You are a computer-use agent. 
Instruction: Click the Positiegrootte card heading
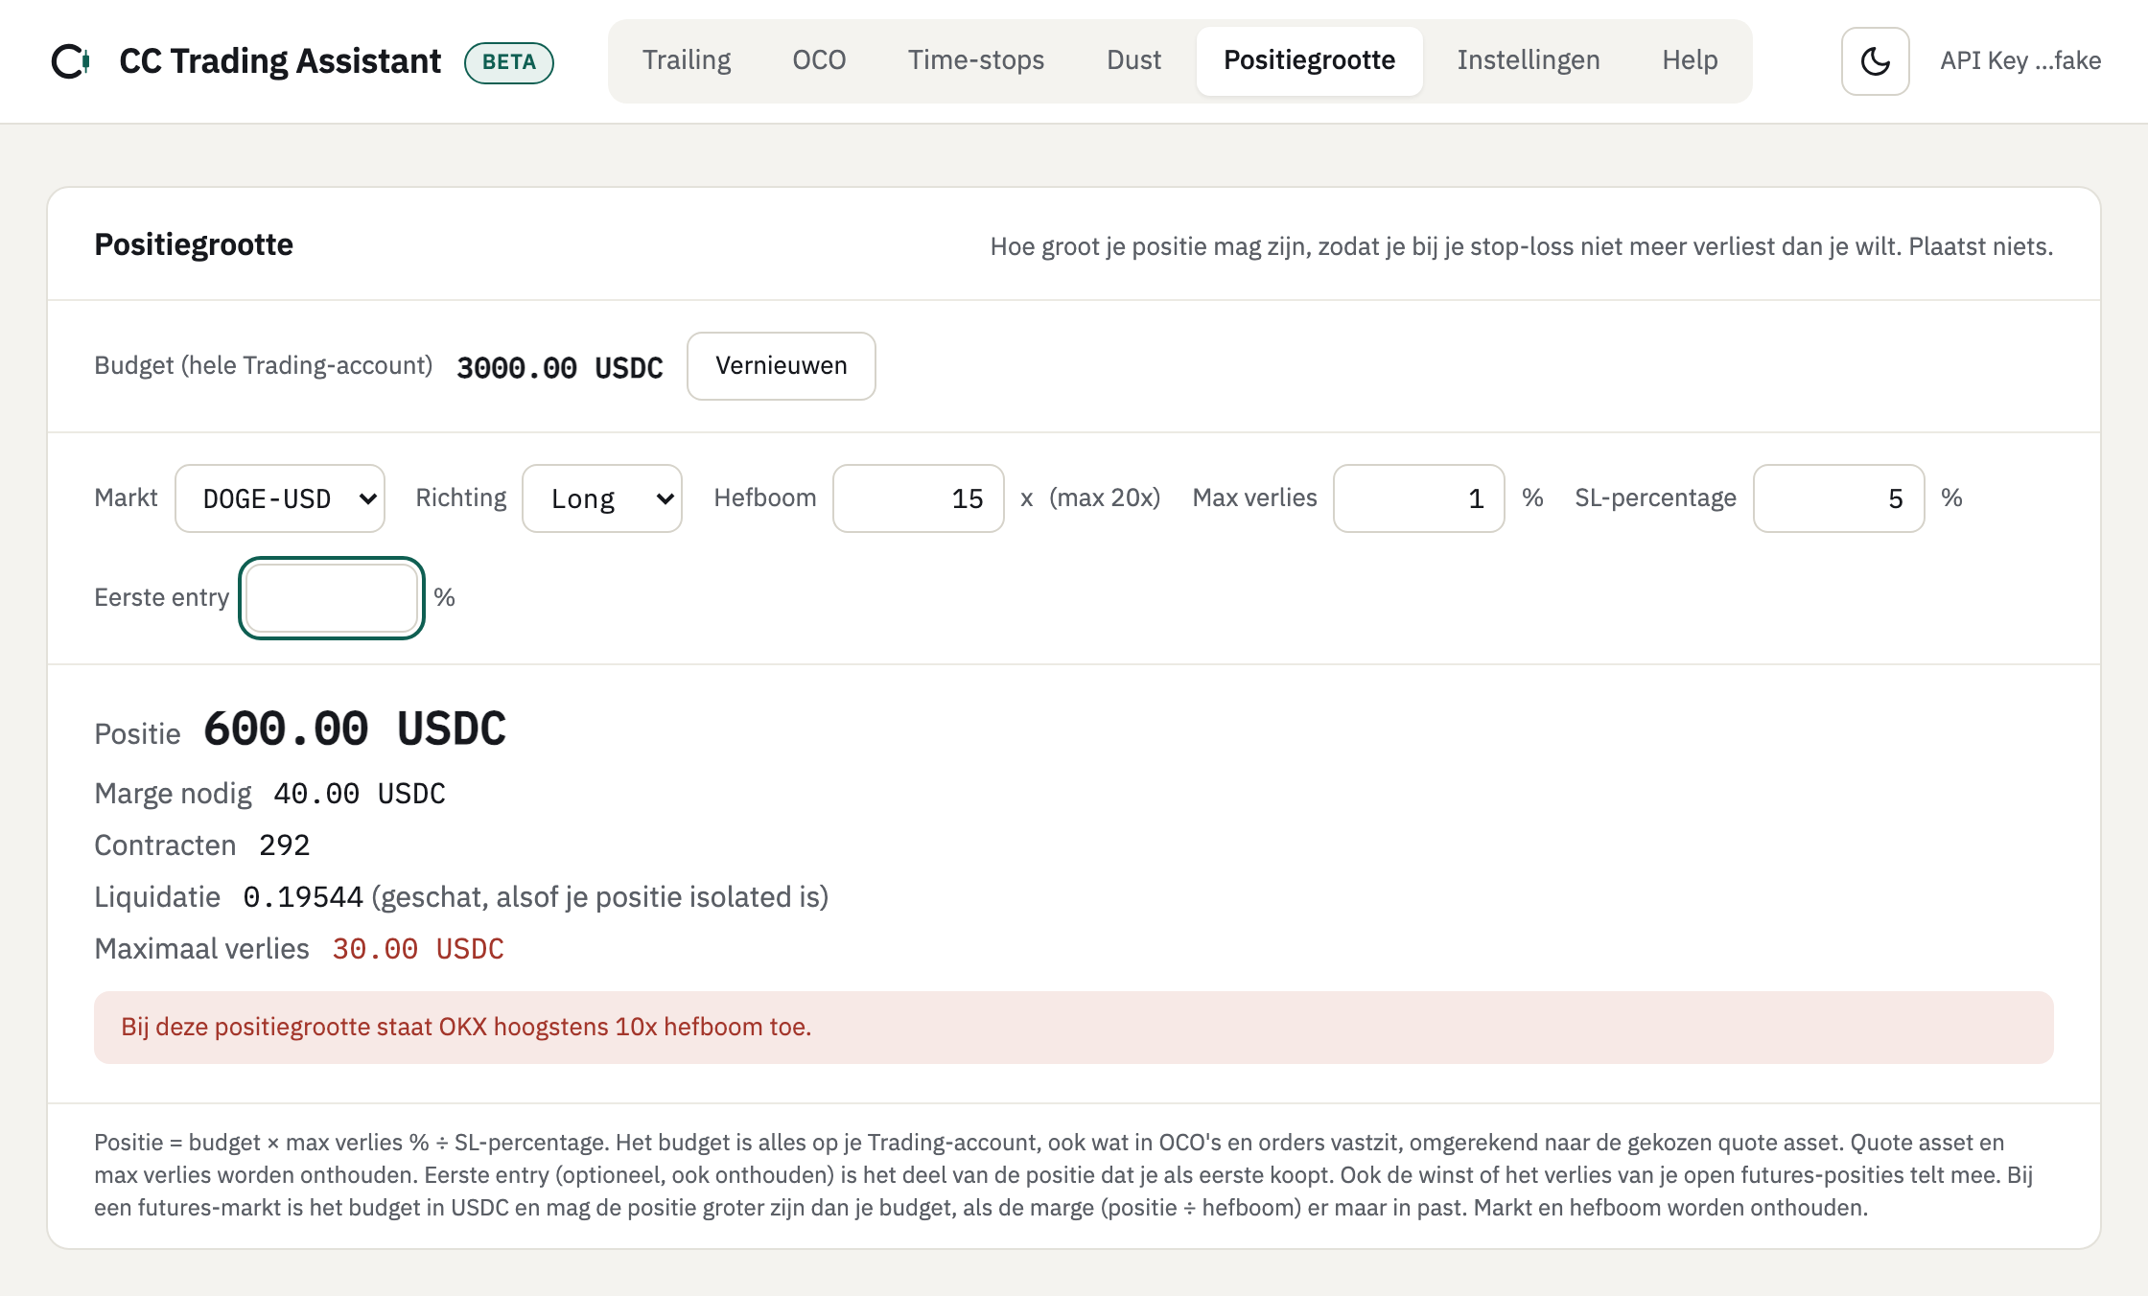coord(194,245)
